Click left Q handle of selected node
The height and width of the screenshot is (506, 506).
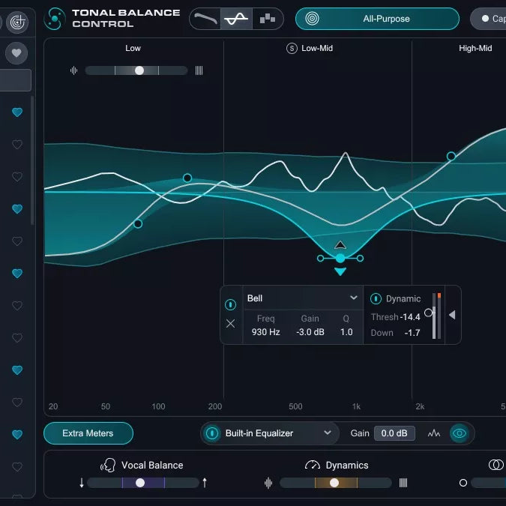pos(320,258)
